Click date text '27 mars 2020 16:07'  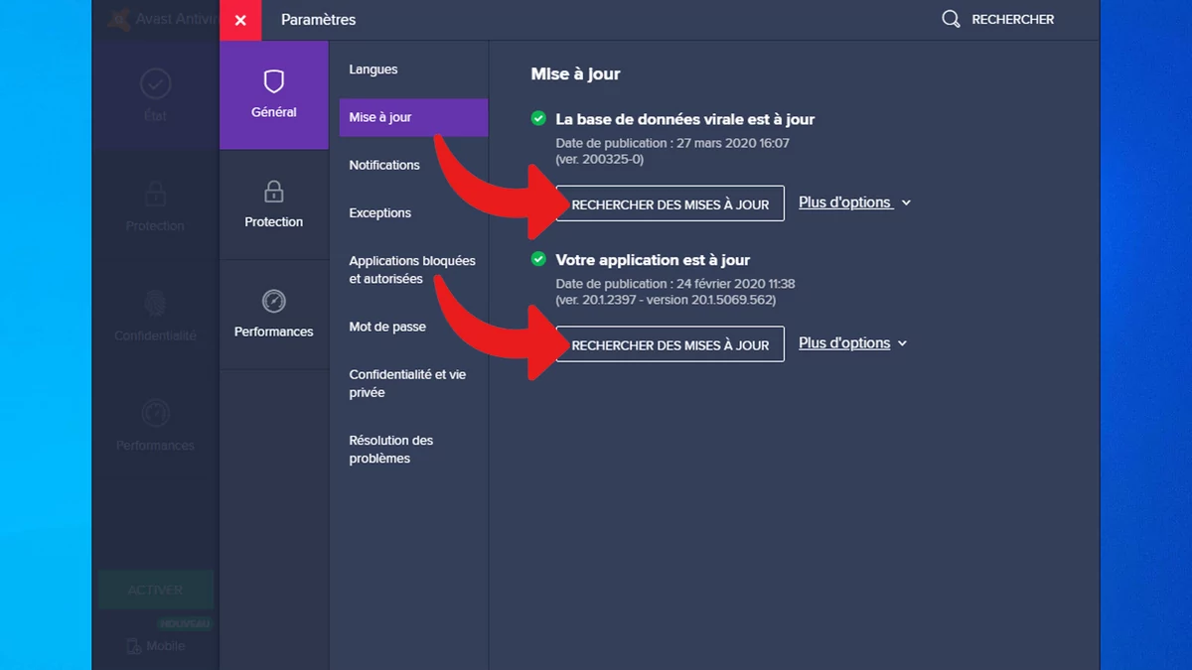pyautogui.click(x=733, y=143)
